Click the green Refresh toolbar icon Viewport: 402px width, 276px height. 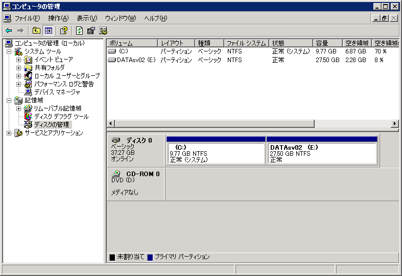click(79, 31)
